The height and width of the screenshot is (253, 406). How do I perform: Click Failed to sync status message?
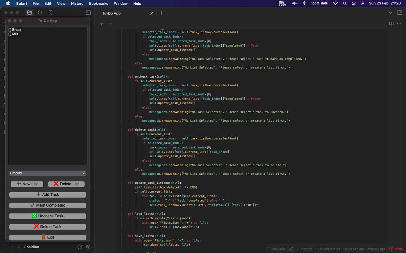coord(365,249)
